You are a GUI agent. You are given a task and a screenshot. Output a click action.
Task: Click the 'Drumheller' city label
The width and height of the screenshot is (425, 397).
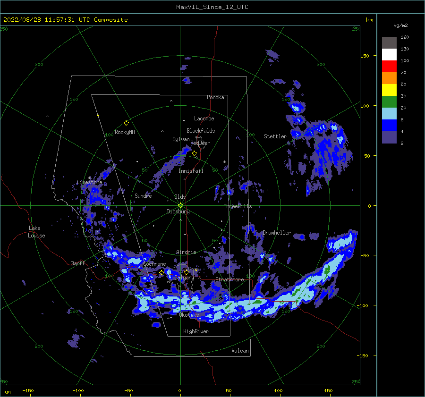coord(277,233)
